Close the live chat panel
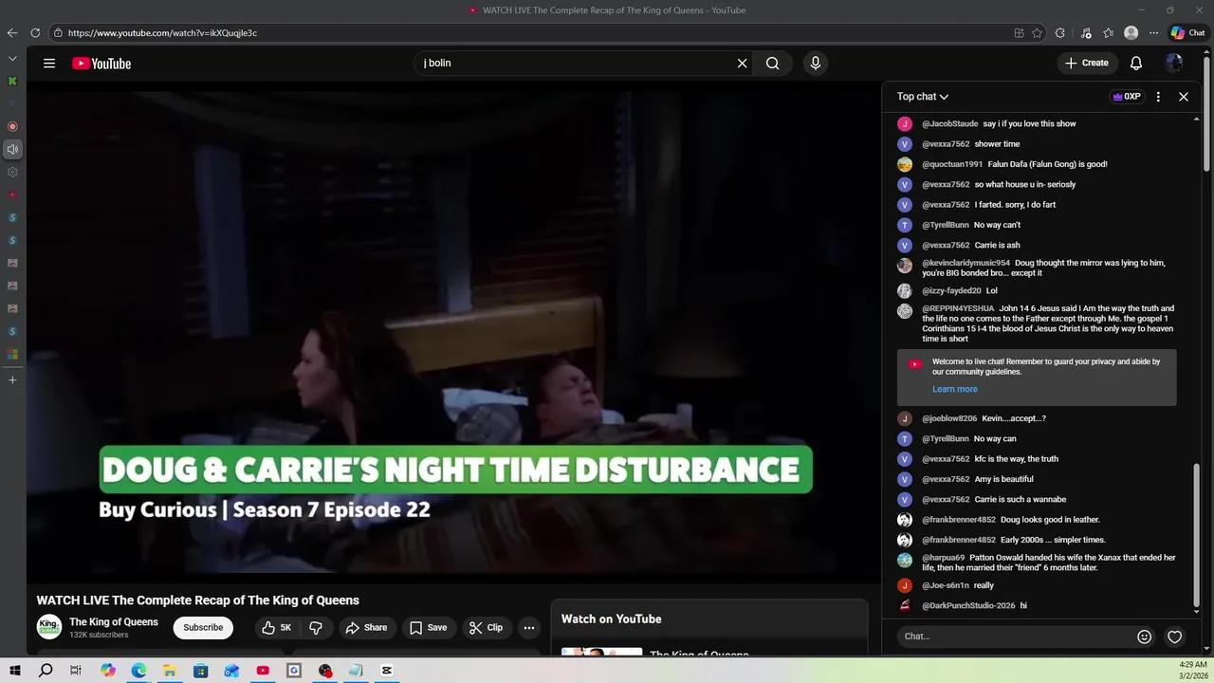This screenshot has height=683, width=1214. click(1184, 97)
